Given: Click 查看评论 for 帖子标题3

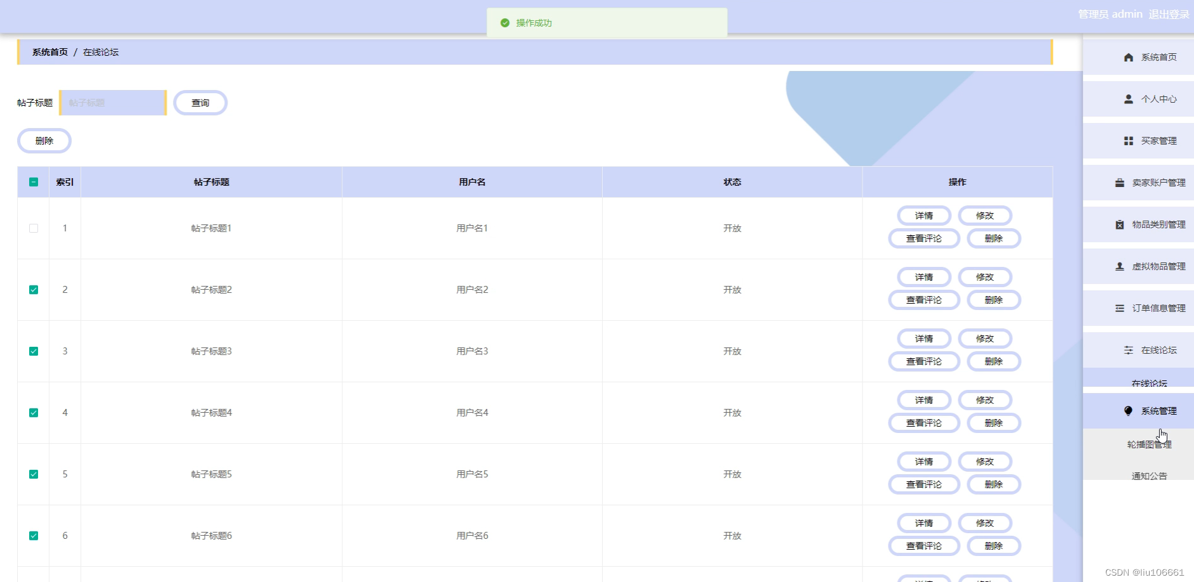Looking at the screenshot, I should (924, 361).
